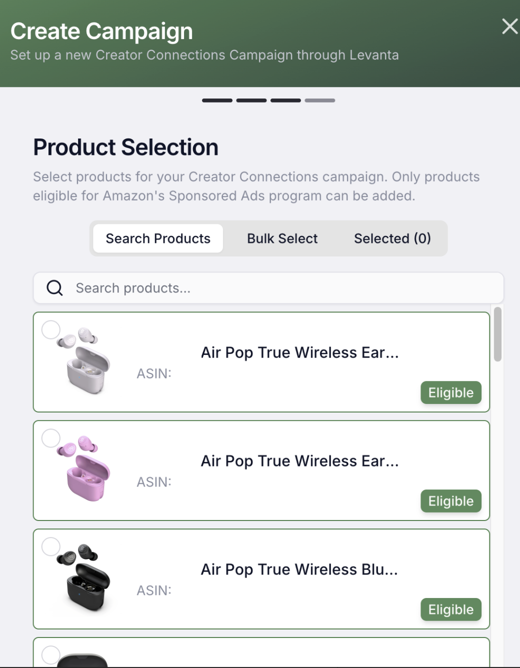Select the black Air Pop earbuds checkbox
This screenshot has width=520, height=668.
[x=51, y=547]
